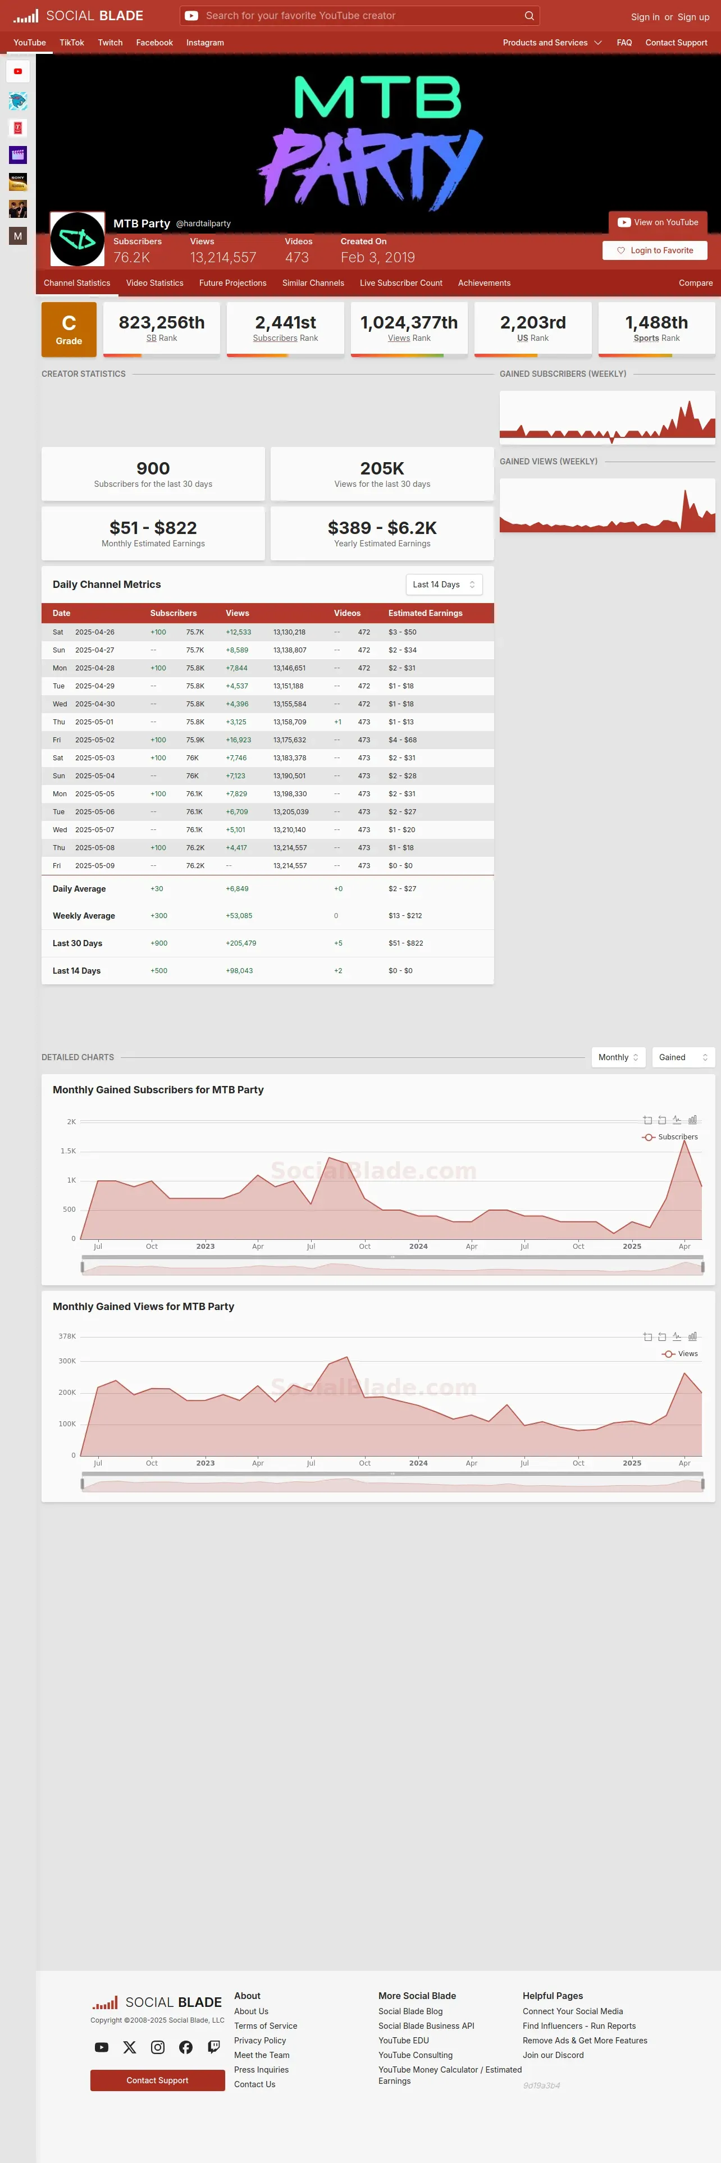The width and height of the screenshot is (721, 2163).
Task: Open the Last 14 Days dropdown
Action: point(444,585)
